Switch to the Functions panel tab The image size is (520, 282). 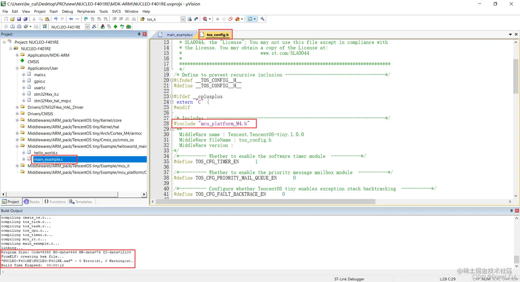click(x=55, y=202)
